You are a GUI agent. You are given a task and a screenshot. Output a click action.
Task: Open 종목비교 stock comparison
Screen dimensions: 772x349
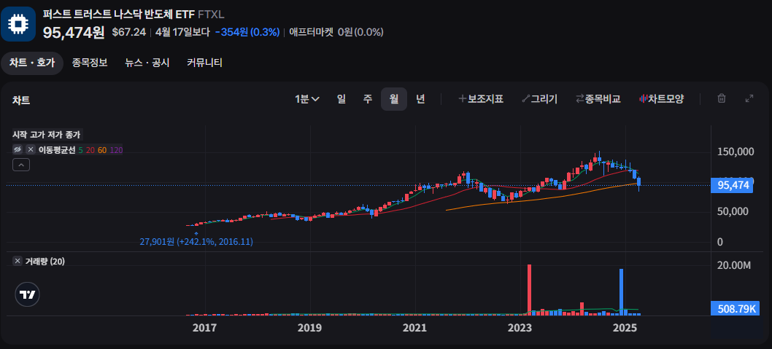[598, 99]
